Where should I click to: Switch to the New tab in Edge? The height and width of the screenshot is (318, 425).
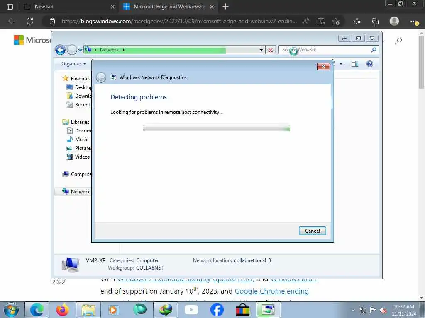click(69, 7)
